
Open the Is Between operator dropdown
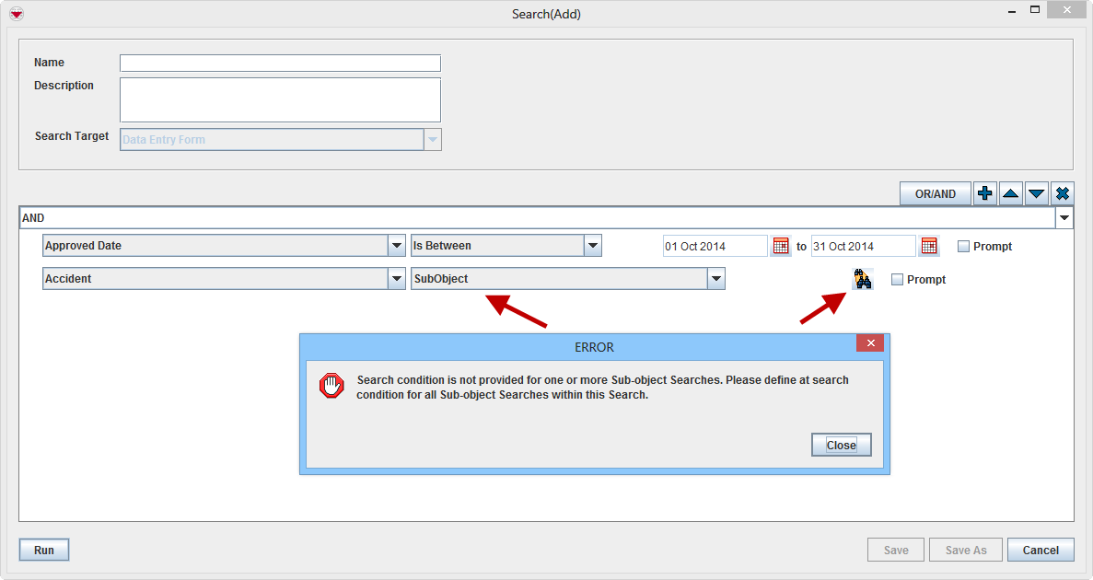593,246
